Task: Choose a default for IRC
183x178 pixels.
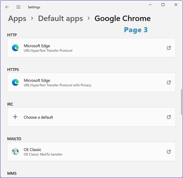Action: 91,117
